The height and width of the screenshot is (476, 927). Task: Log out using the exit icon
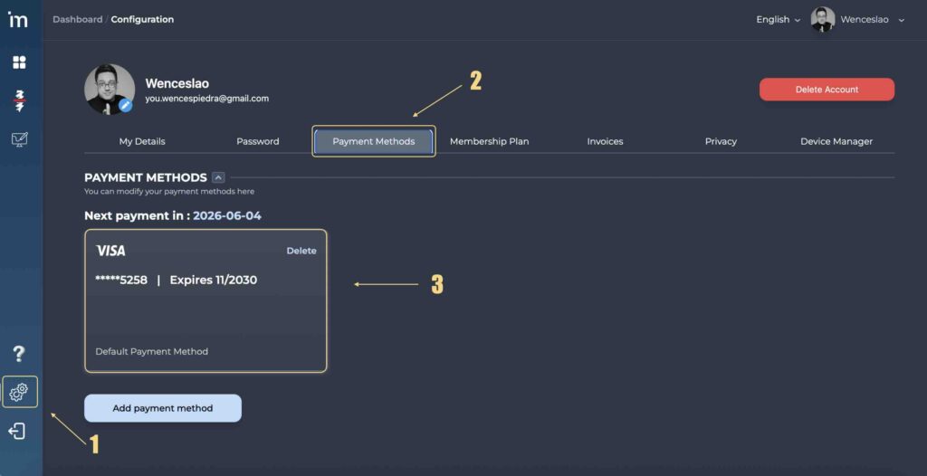click(x=17, y=432)
